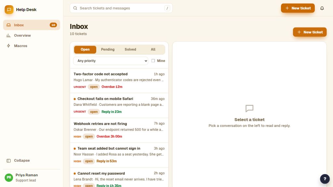Click the 10 tickets count text
This screenshot has width=333, height=187.
pyautogui.click(x=78, y=34)
